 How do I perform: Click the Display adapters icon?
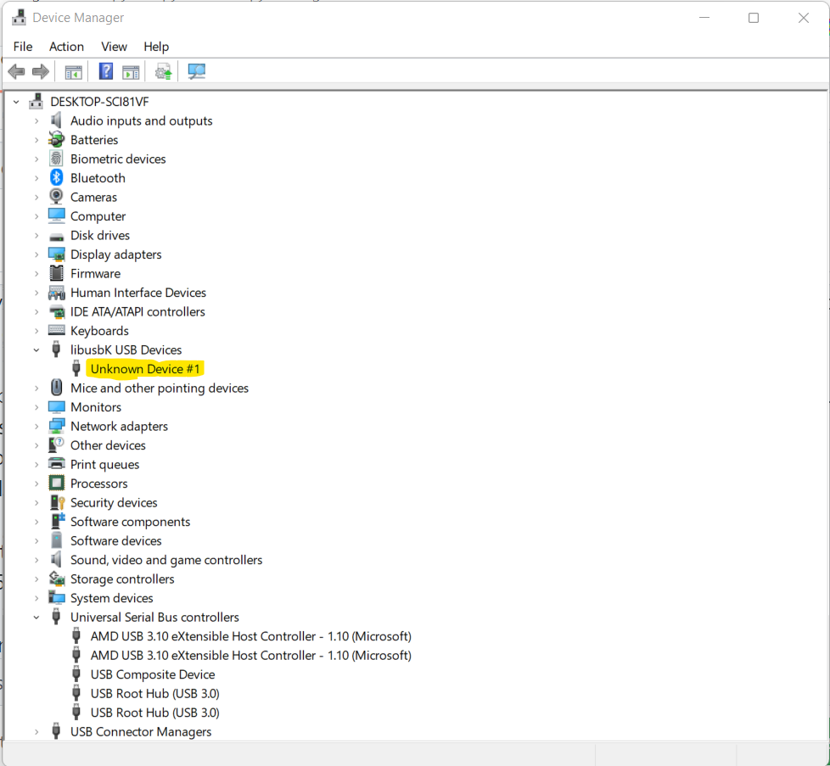tap(56, 254)
